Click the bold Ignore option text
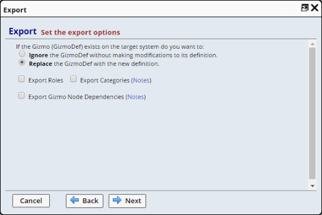The image size is (322, 215). 39,55
